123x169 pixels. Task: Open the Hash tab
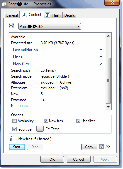(x=53, y=15)
